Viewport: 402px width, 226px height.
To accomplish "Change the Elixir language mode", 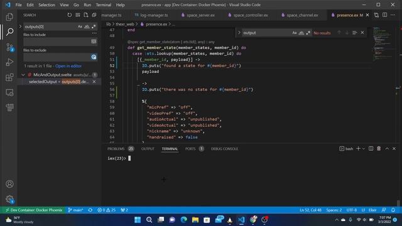I will click(372, 210).
